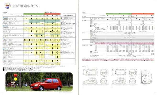Click the yellow balloon under the red one
This screenshot has width=157, height=95.
tap(16, 79)
